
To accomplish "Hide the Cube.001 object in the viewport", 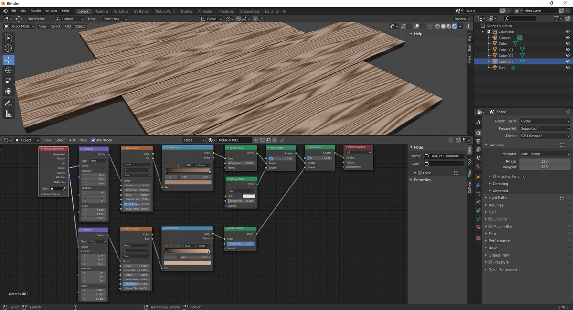I will click(568, 50).
